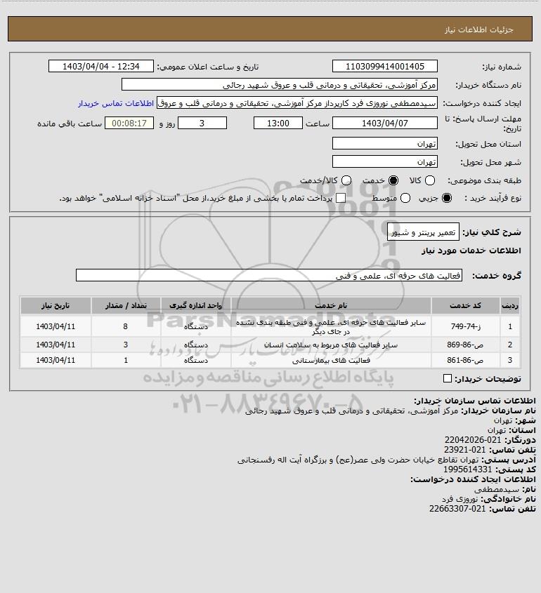
Task: Click the نام خدمت column header
Action: click(x=331, y=305)
